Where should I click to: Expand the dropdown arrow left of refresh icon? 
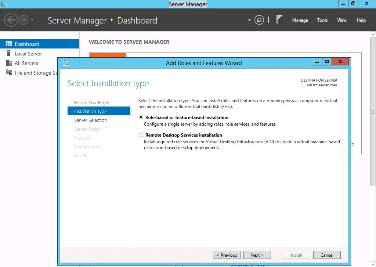(x=249, y=20)
